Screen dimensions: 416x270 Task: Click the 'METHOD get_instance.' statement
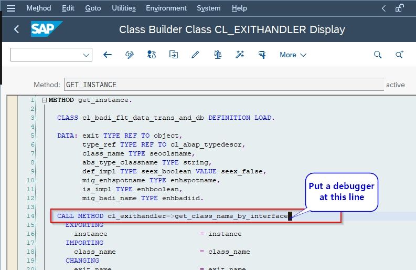coord(90,100)
